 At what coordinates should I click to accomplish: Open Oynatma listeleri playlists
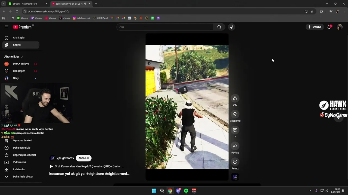pyautogui.click(x=21, y=141)
